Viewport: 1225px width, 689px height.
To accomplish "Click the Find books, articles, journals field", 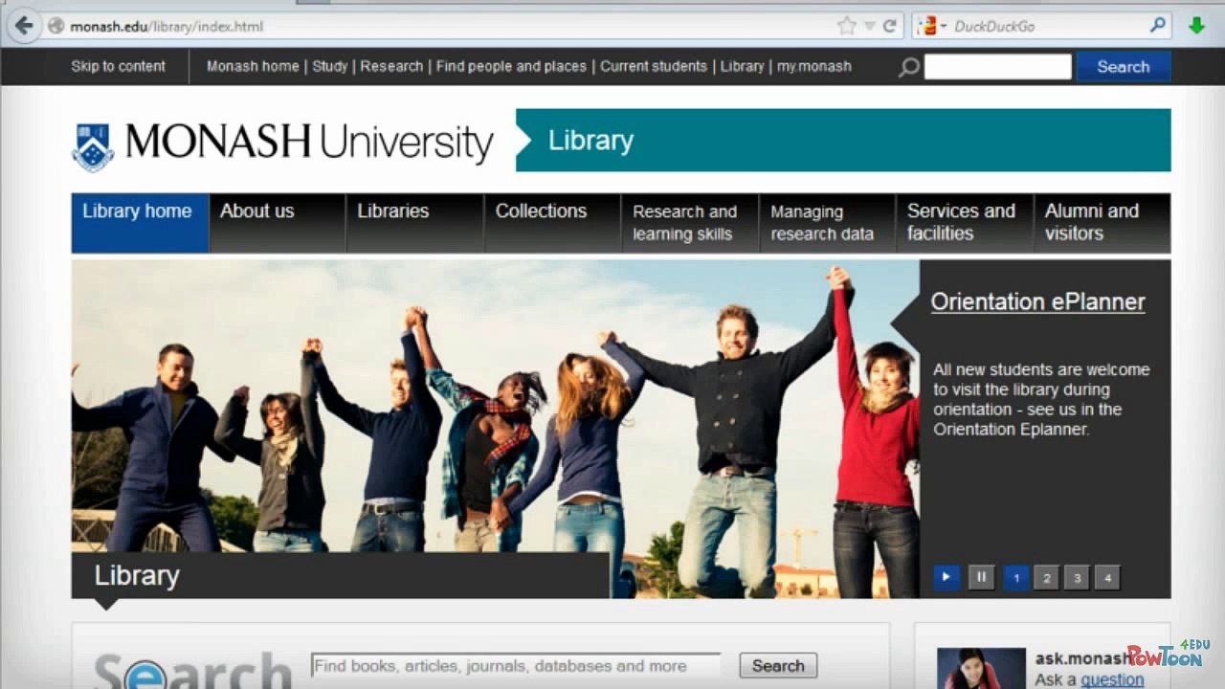I will pos(516,665).
